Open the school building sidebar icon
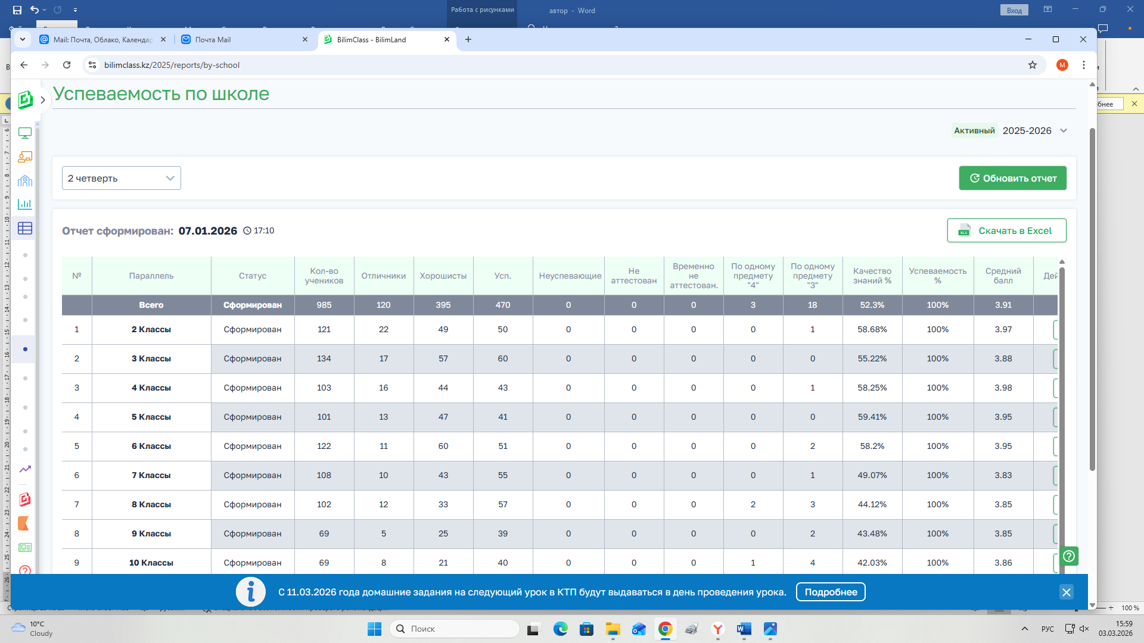Image resolution: width=1144 pixels, height=643 pixels. click(25, 181)
